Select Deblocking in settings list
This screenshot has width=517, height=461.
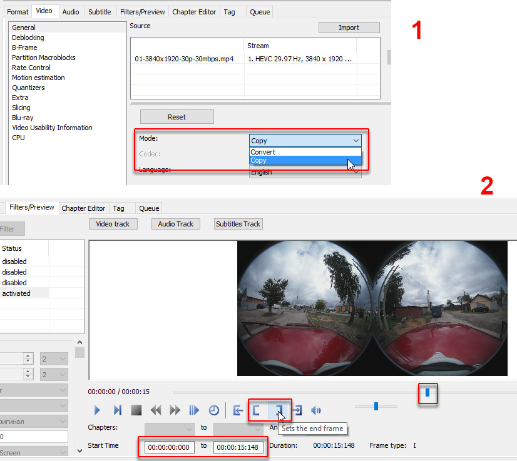click(x=67, y=38)
